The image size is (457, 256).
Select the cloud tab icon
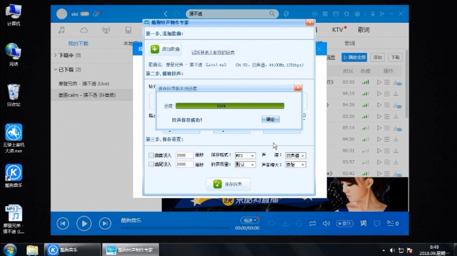coord(83,30)
